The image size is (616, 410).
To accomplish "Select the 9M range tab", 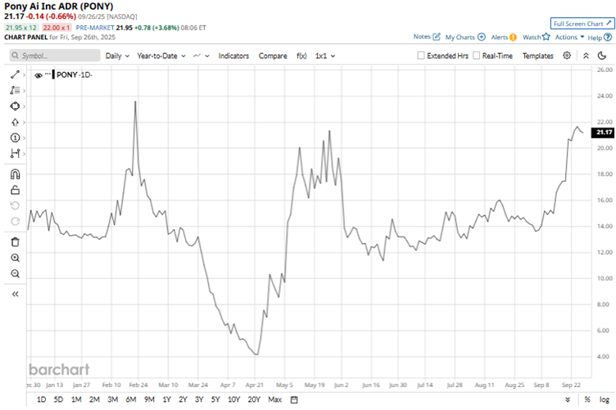I will point(149,399).
